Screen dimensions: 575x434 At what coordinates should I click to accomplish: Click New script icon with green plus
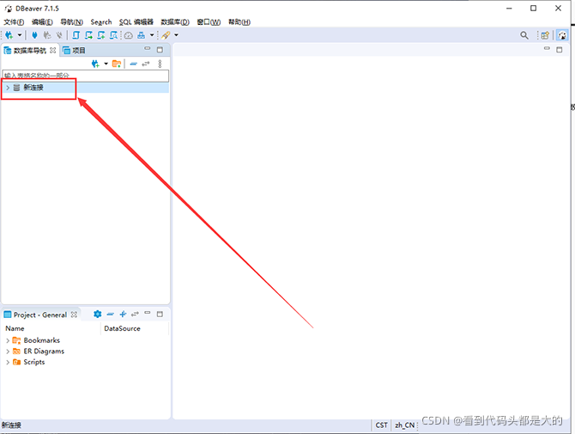[101, 35]
